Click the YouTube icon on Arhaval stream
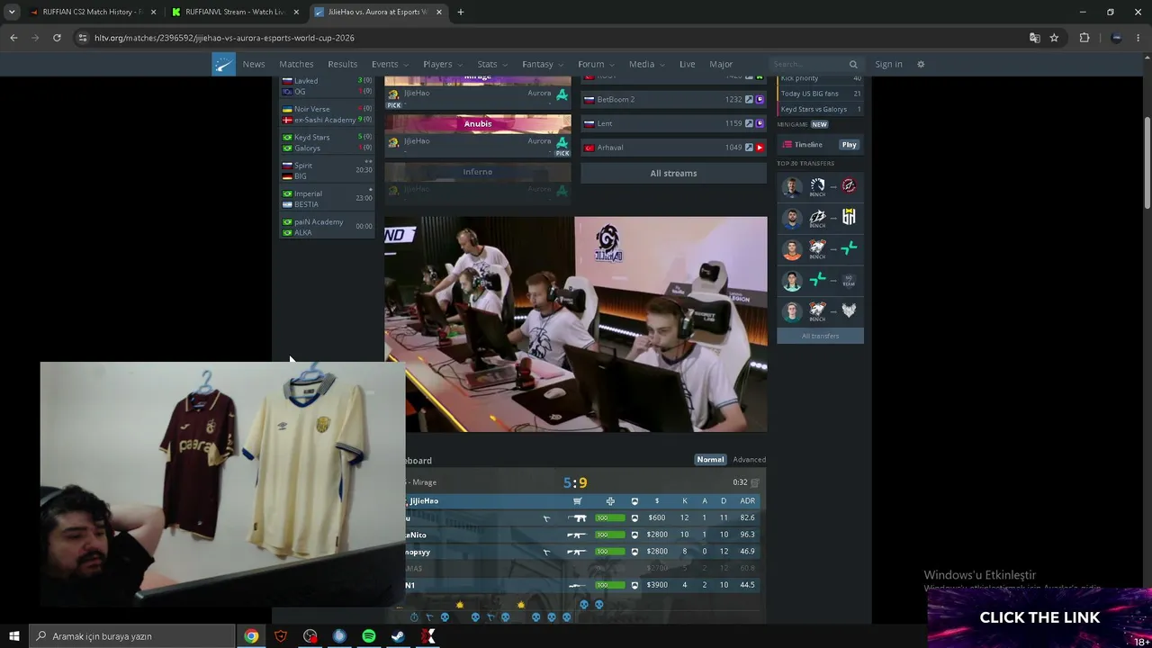 point(760,148)
